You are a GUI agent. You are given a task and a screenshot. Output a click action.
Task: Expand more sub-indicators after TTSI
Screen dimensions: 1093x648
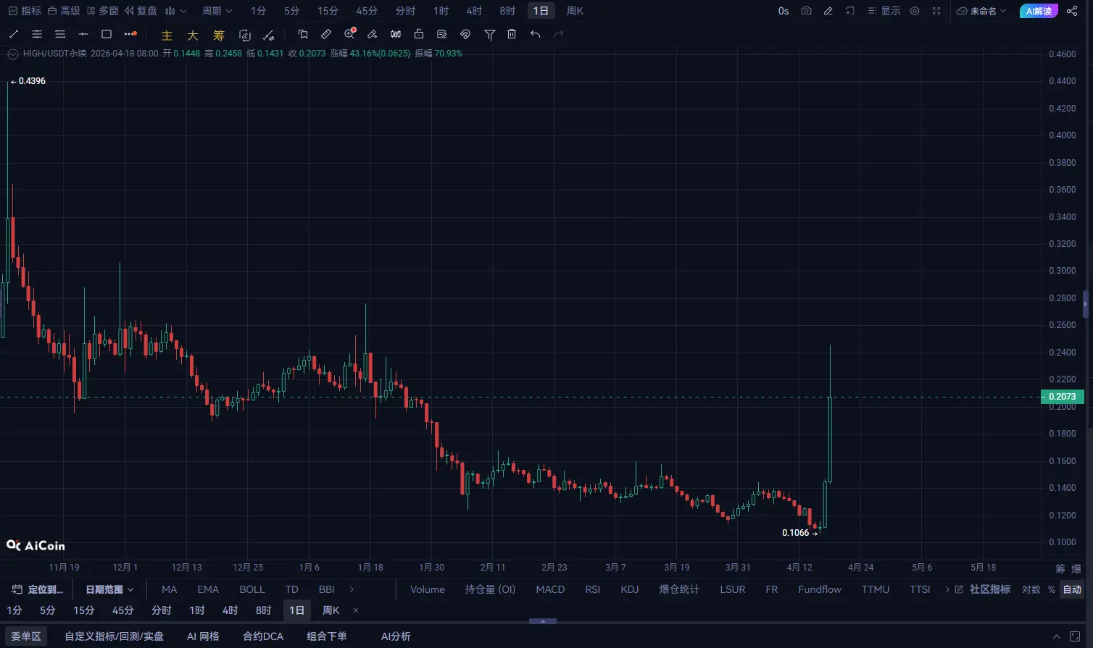pos(947,589)
